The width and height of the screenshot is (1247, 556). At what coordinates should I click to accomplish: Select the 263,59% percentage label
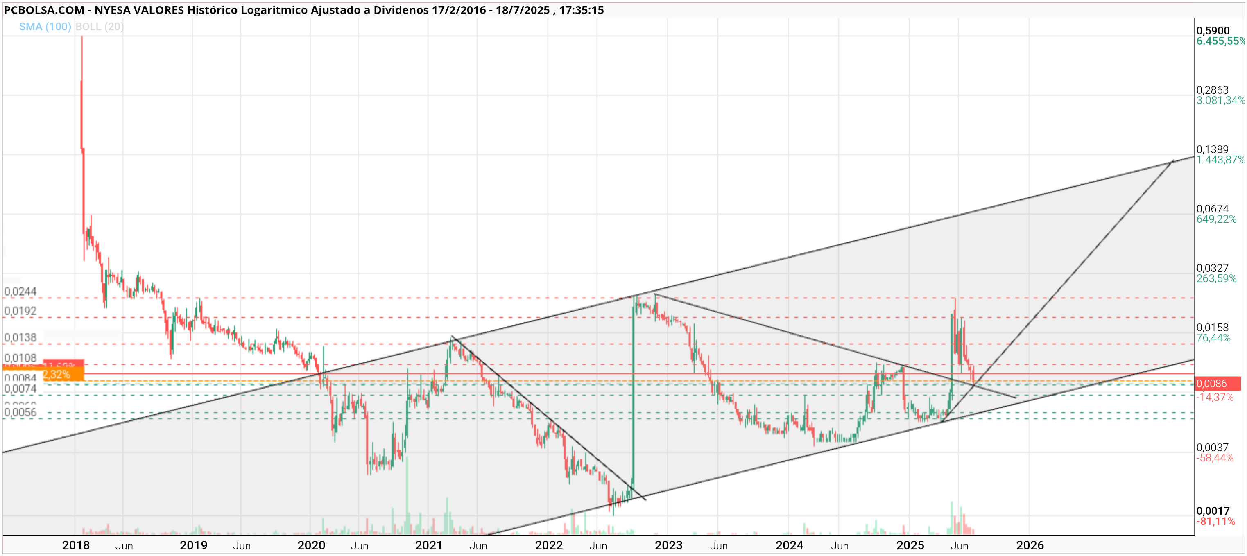(x=1216, y=279)
